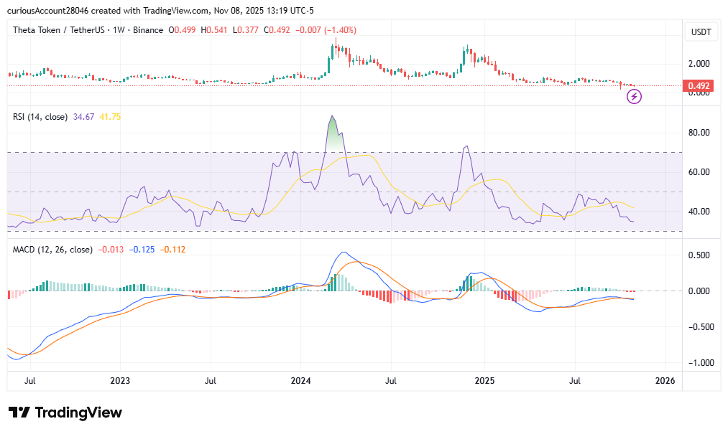Open the RSI (14, close) indicator legend

point(40,115)
